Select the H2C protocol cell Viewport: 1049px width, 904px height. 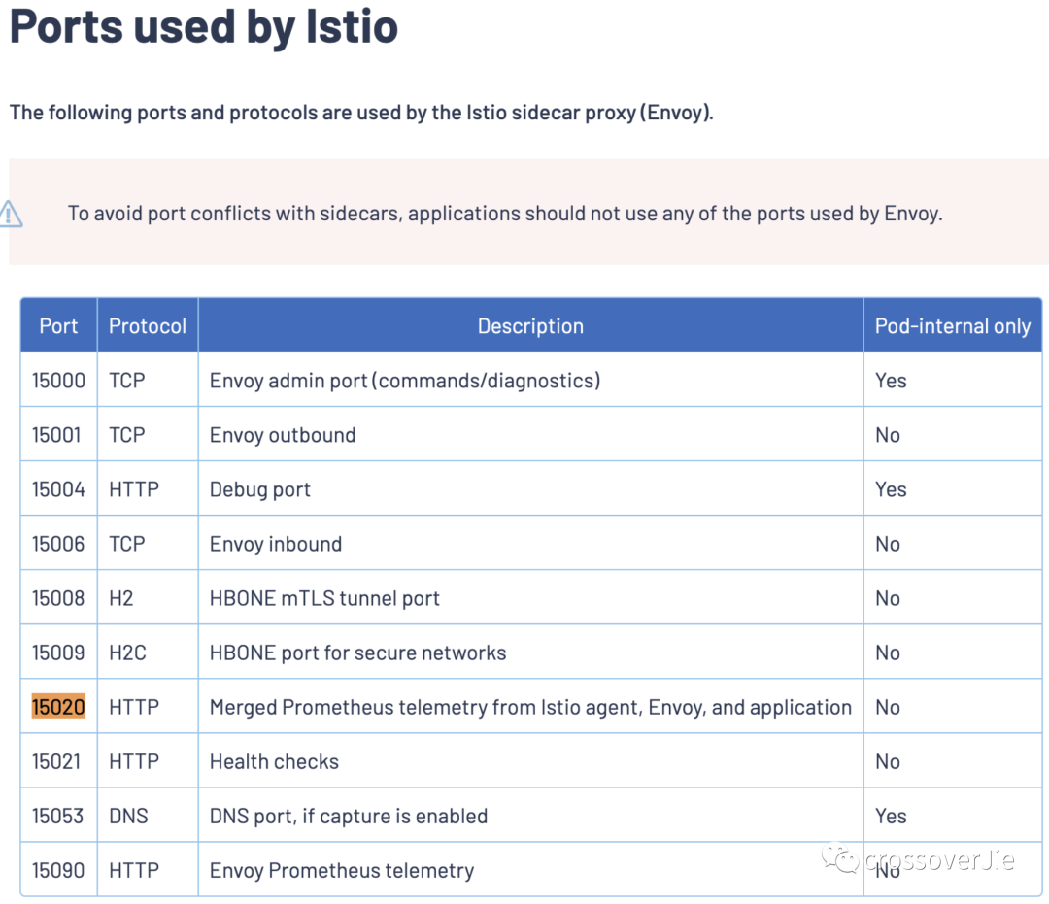click(148, 653)
